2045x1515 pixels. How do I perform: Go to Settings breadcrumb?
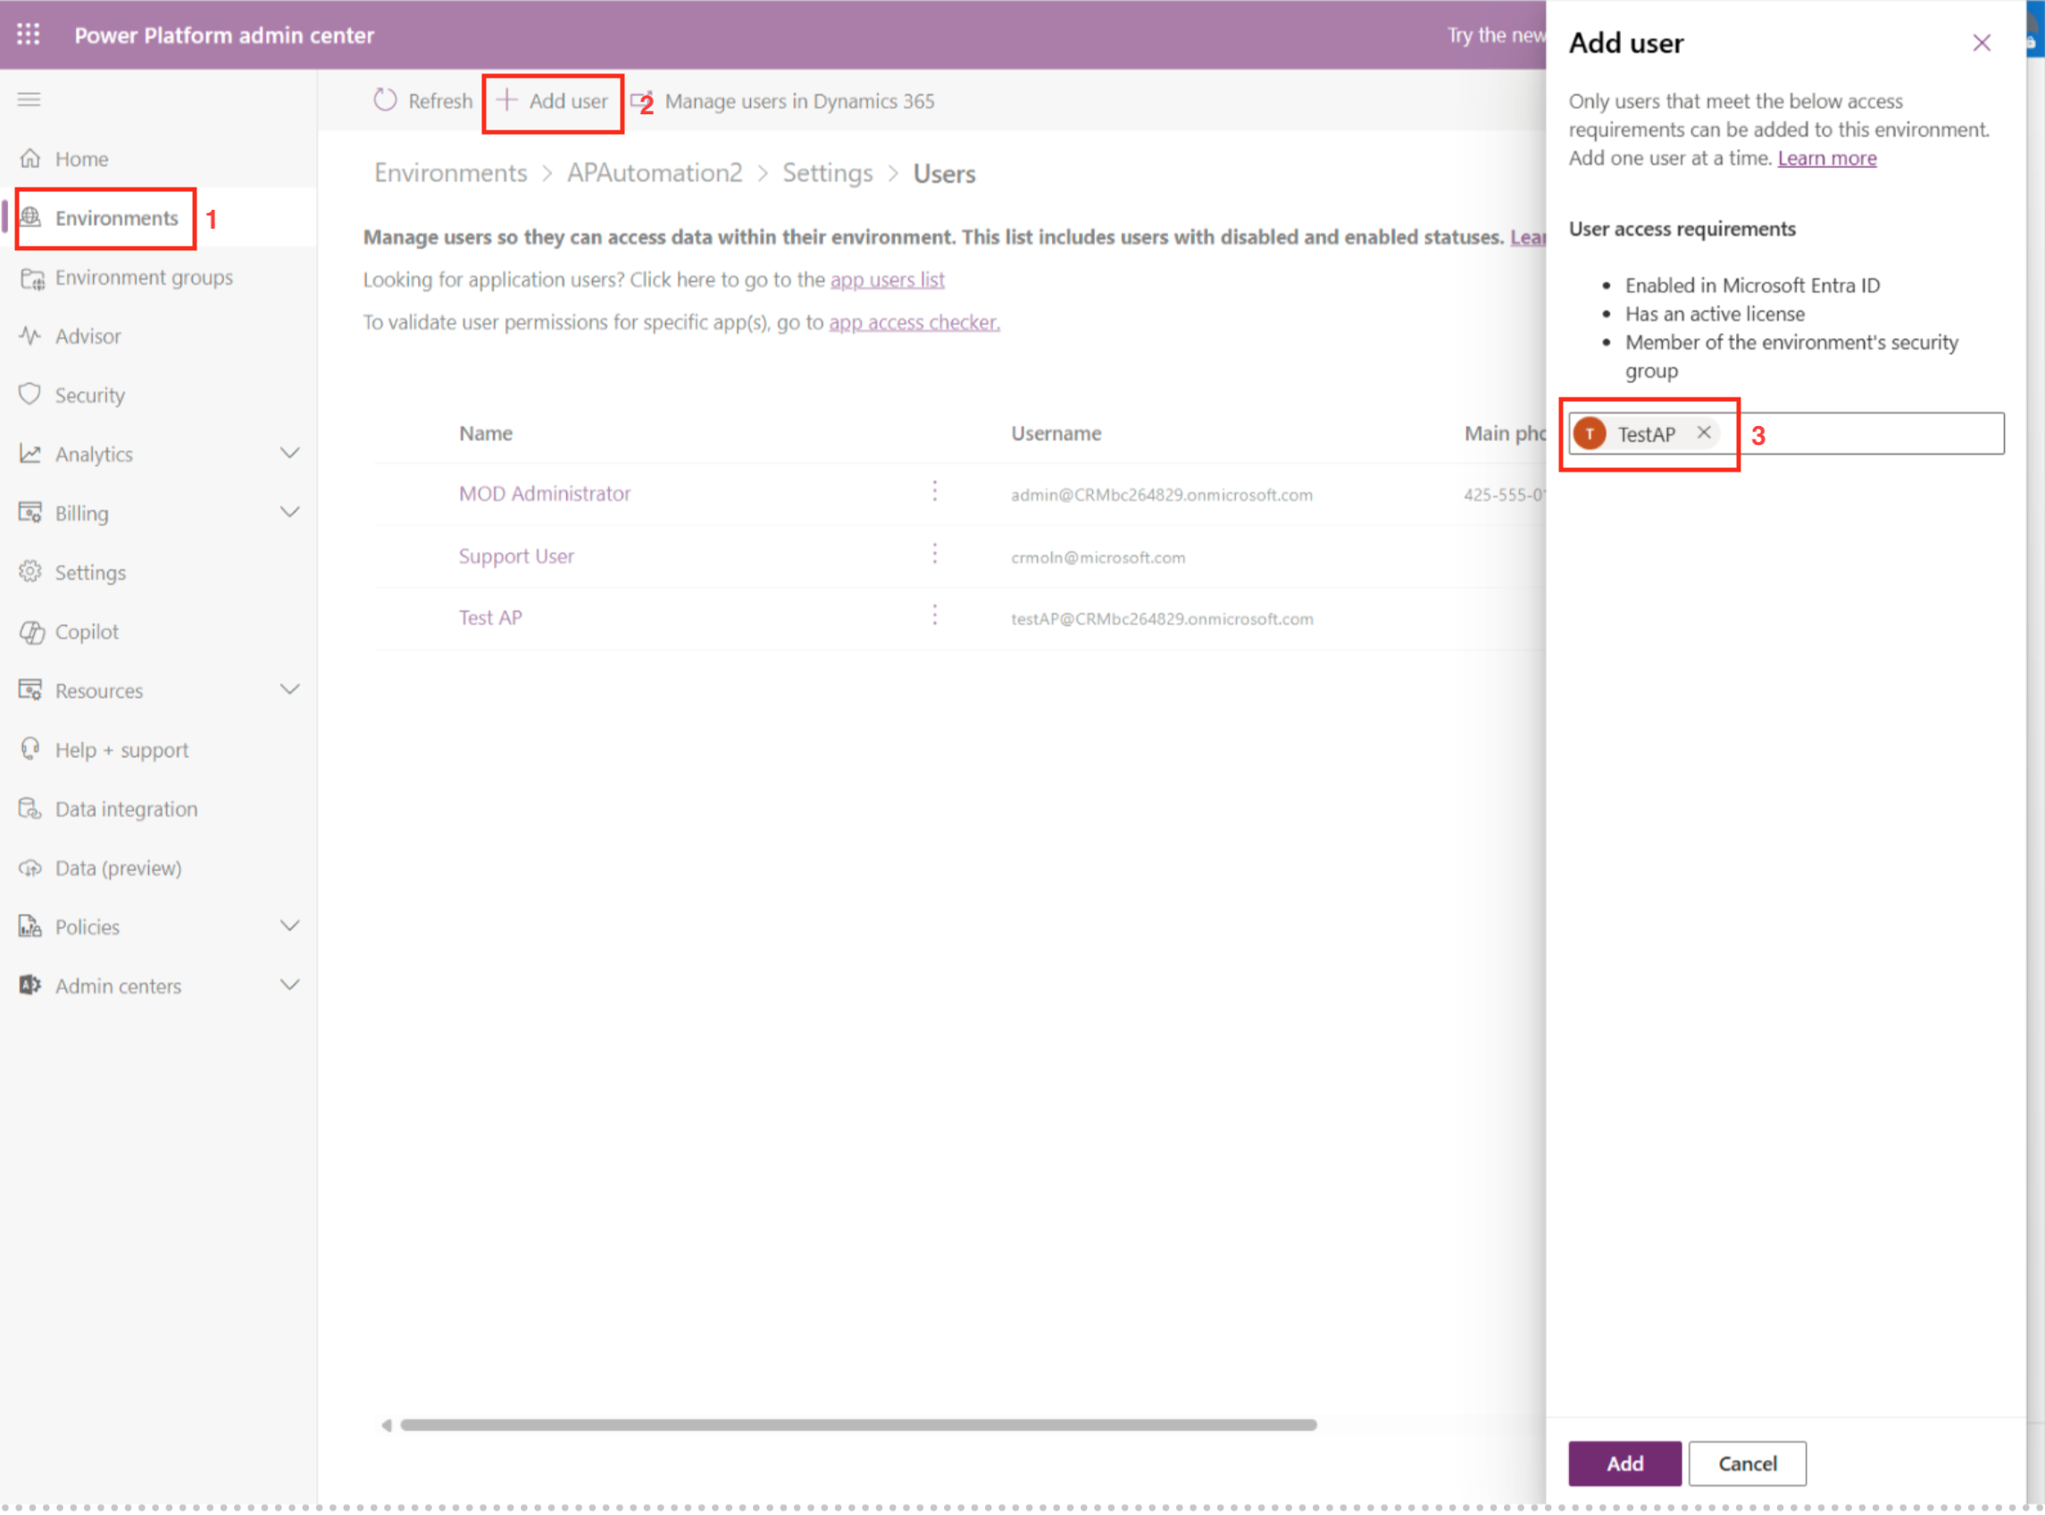tap(827, 172)
